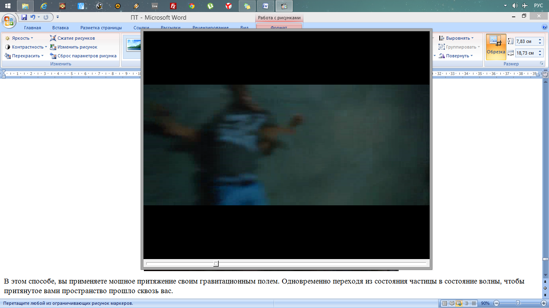Select the first picture style thumbnail

133,45
